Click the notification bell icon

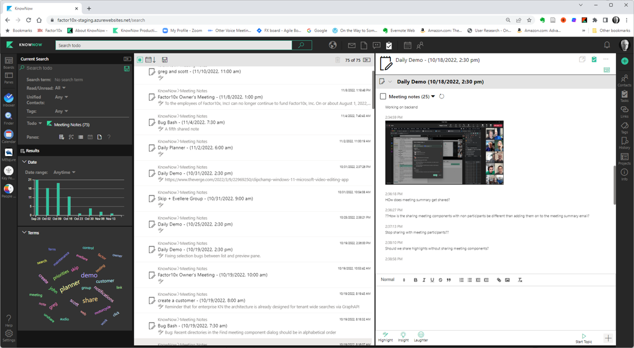pos(606,45)
